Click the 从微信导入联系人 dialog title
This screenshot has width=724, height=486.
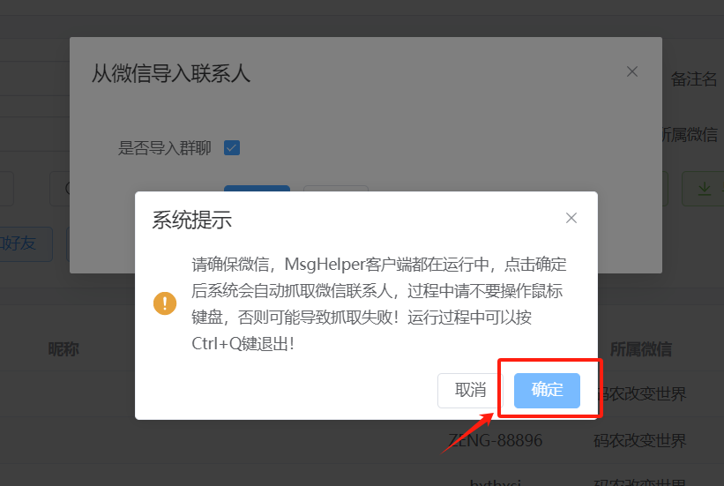[171, 73]
